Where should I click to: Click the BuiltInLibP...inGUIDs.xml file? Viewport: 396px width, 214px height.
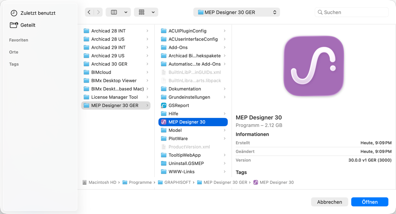click(193, 72)
